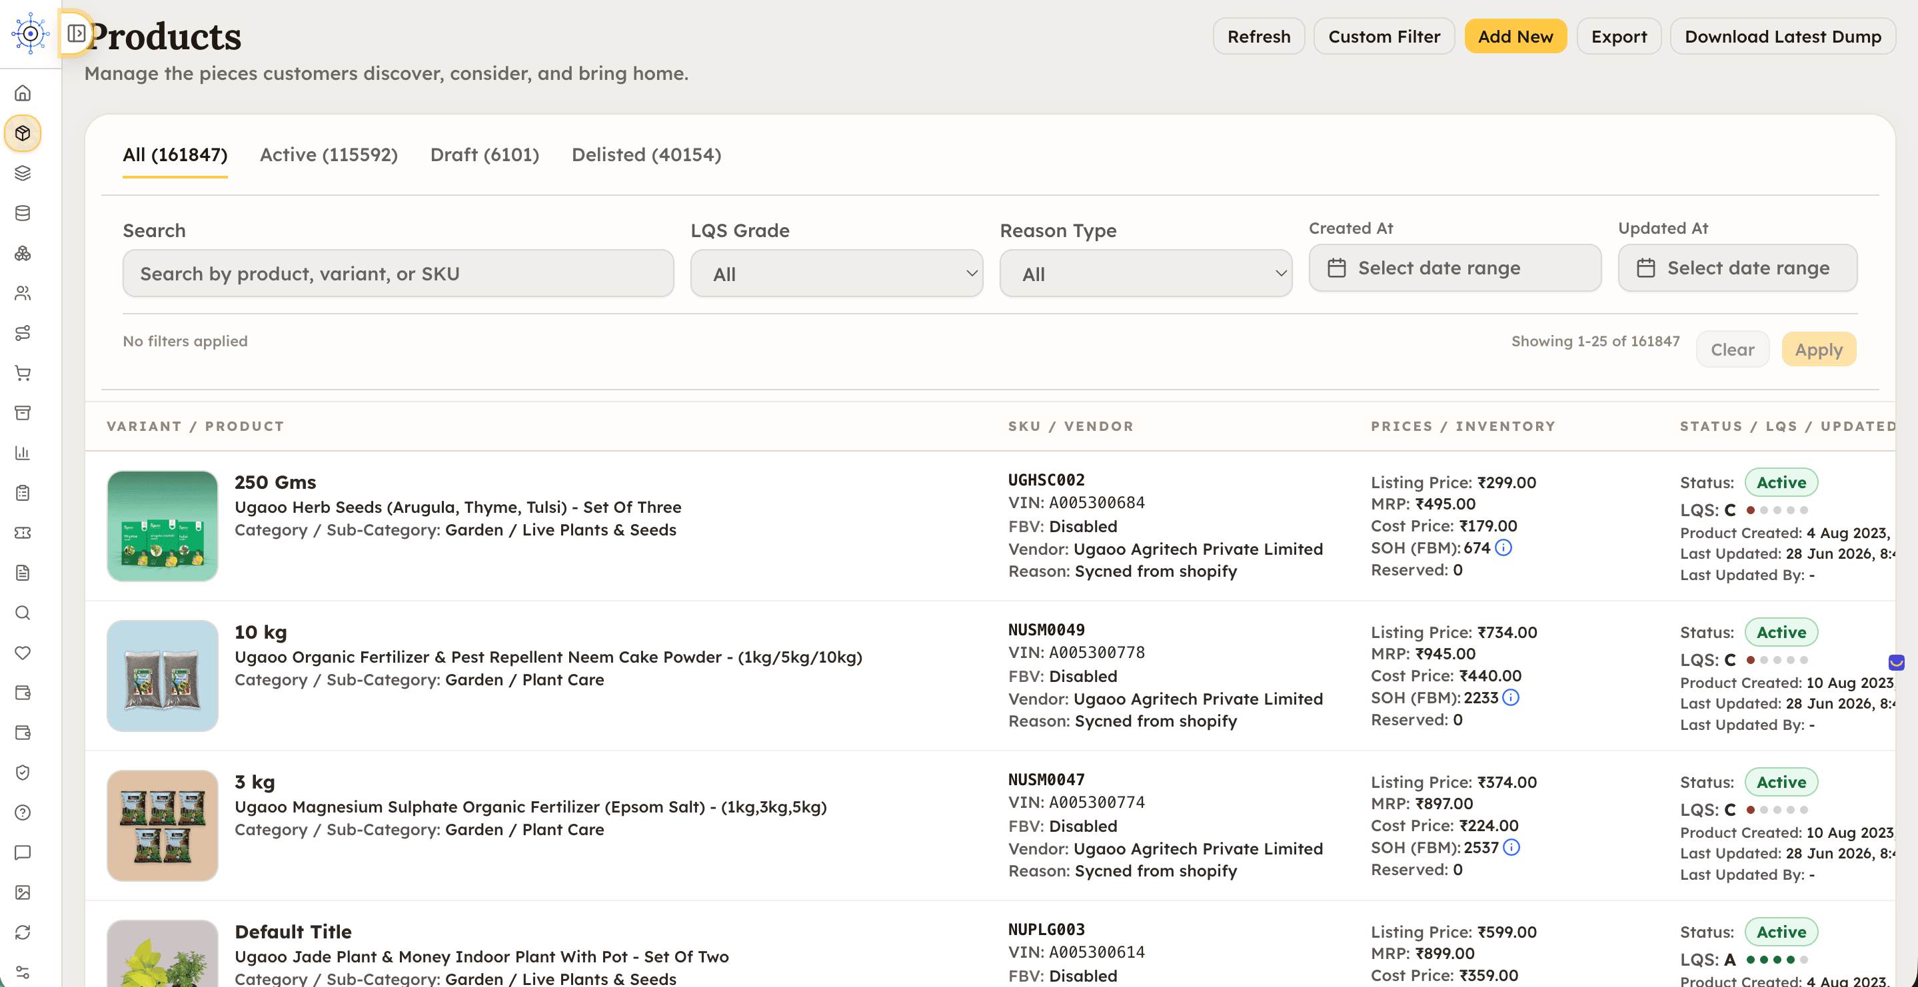Click the Active status badge for NUSM0049

click(1781, 632)
